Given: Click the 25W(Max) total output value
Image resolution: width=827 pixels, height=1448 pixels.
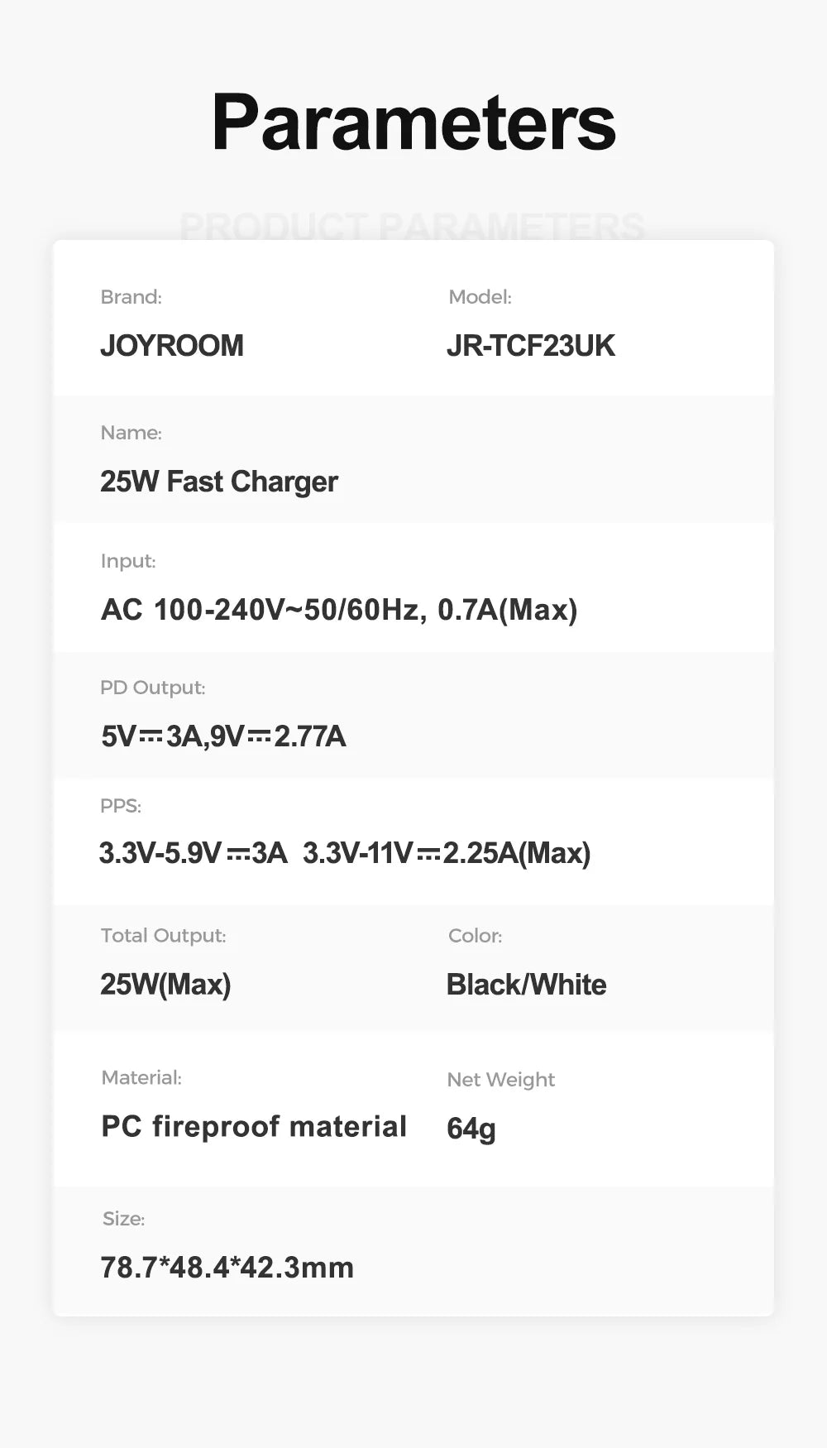Looking at the screenshot, I should [x=165, y=984].
